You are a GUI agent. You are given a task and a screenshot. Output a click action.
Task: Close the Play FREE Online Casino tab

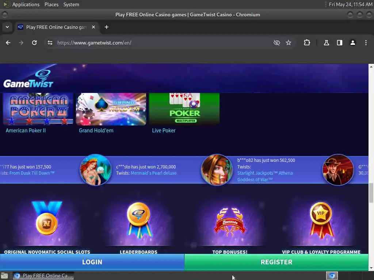click(93, 27)
